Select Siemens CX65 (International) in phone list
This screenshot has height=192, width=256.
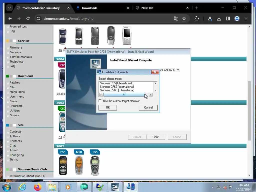click(x=117, y=90)
